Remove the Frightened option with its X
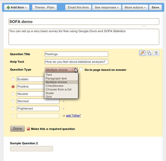166x161 pixels. tap(64, 109)
